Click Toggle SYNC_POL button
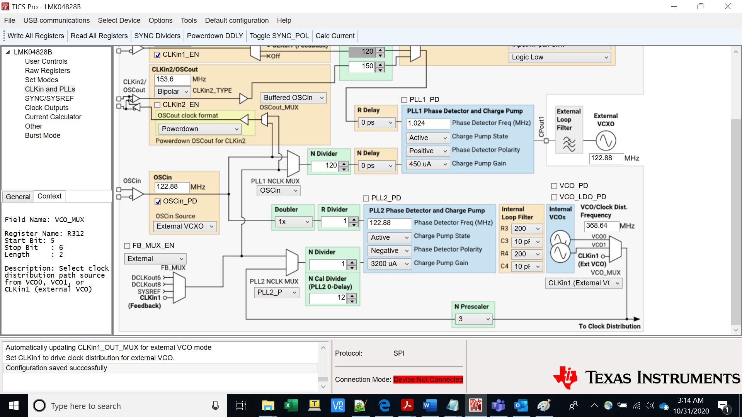 coord(279,36)
